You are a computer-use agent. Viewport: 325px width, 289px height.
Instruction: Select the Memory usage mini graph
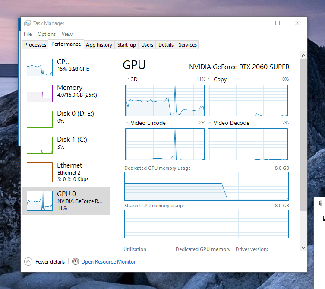40,93
